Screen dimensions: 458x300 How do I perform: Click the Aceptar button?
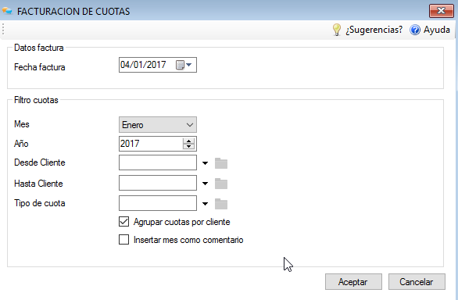pyautogui.click(x=353, y=281)
